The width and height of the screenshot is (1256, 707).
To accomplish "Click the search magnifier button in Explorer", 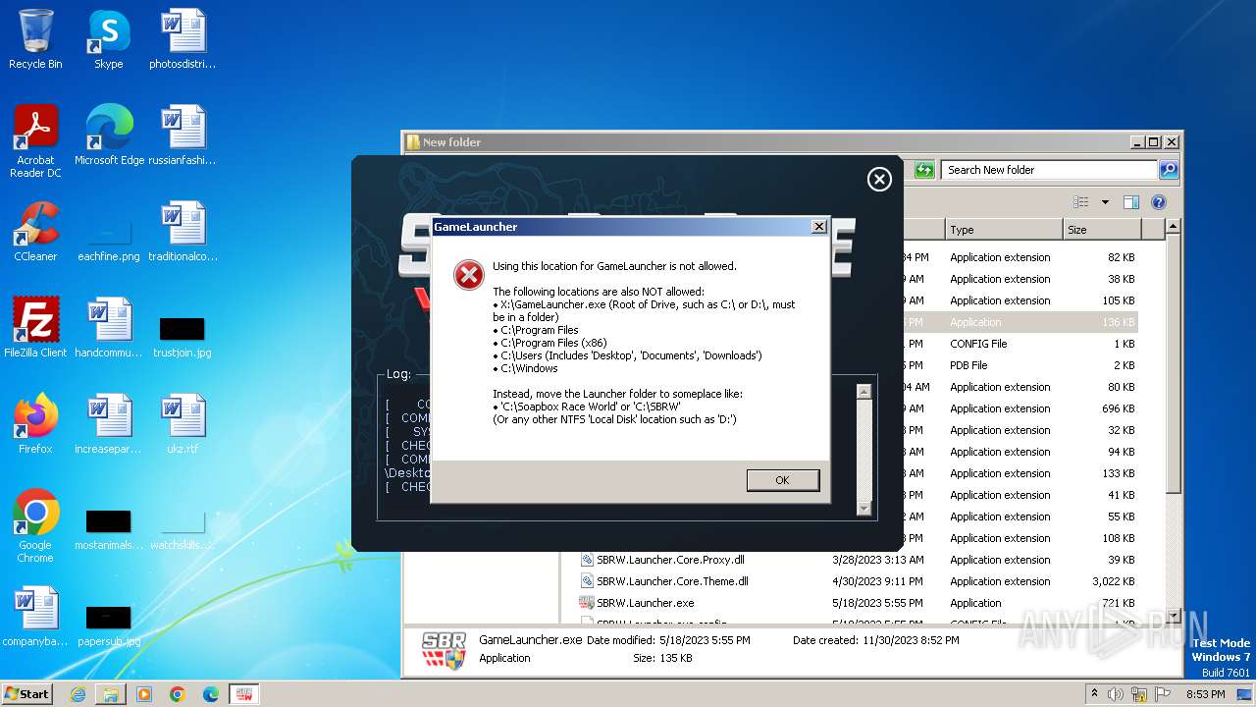I will pos(1168,170).
